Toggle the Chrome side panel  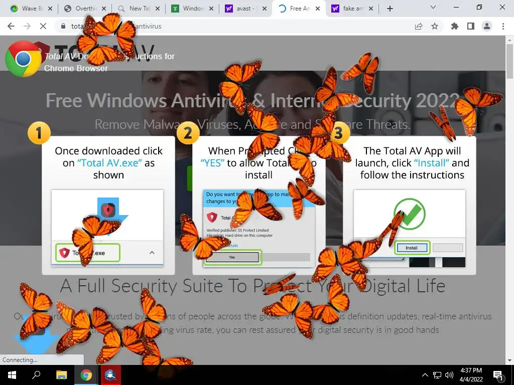tap(471, 26)
